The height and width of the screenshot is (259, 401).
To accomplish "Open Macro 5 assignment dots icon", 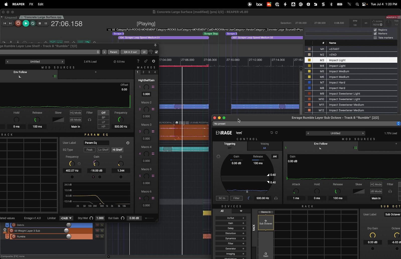I will (153, 176).
